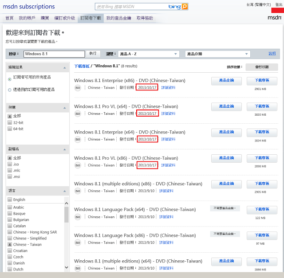Image resolution: width=284 pixels, height=278 pixels.
Task: Open details link for Windows 8.1 multiple editions (x86)
Action: coord(166,191)
